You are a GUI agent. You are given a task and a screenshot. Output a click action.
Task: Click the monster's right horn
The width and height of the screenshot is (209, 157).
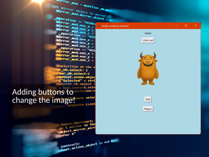pyautogui.click(x=154, y=55)
